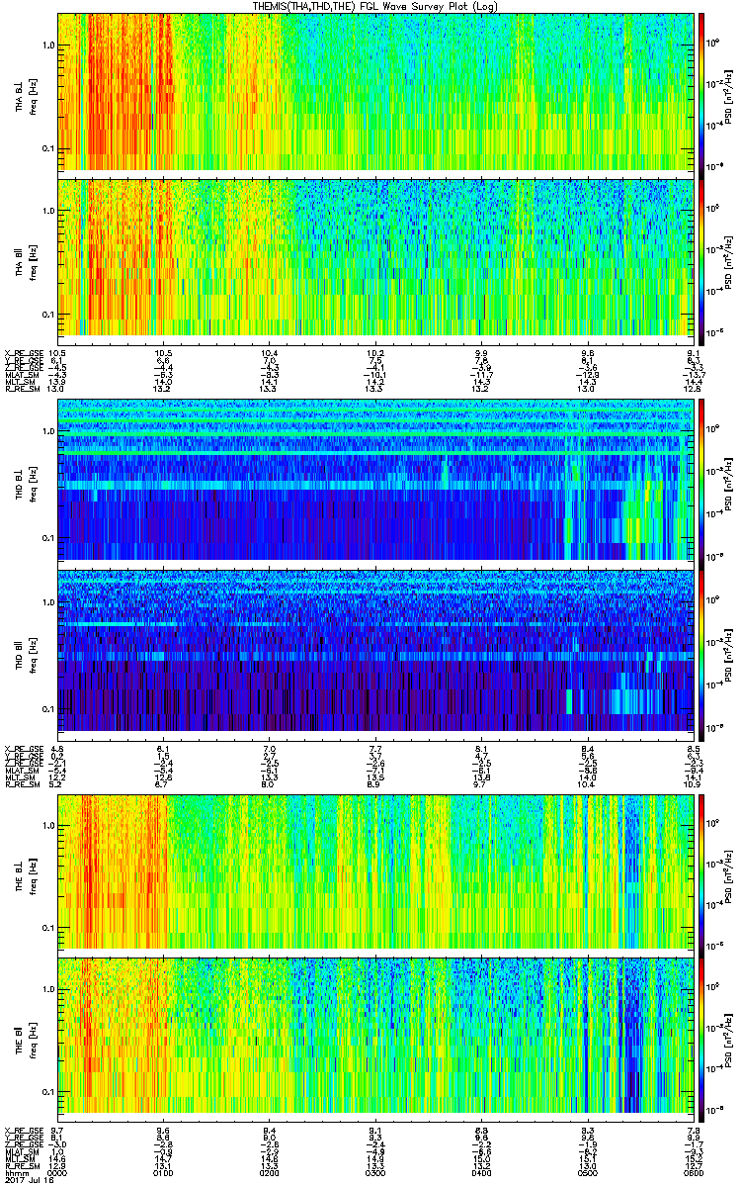Click the THE R_RE_SM row label
741x1187 pixels.
coord(21,1167)
